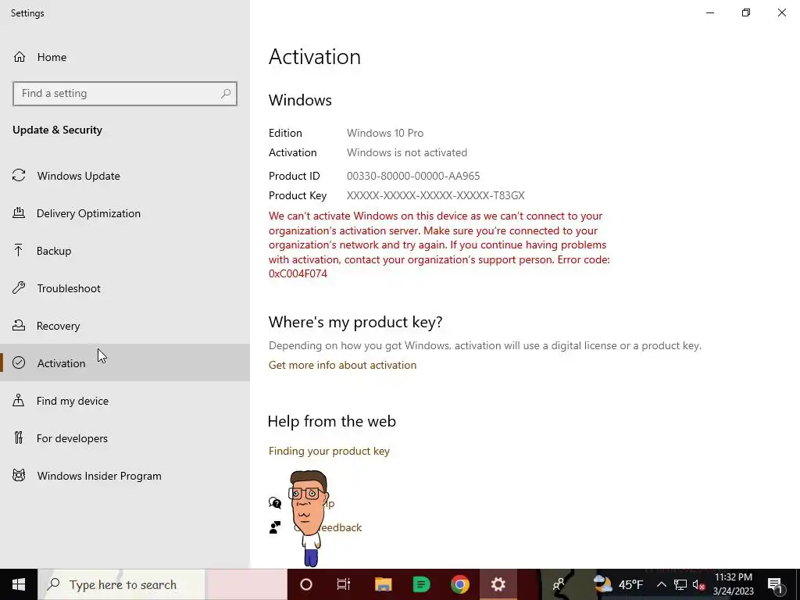Click the muted volume icon in tray

tap(698, 584)
